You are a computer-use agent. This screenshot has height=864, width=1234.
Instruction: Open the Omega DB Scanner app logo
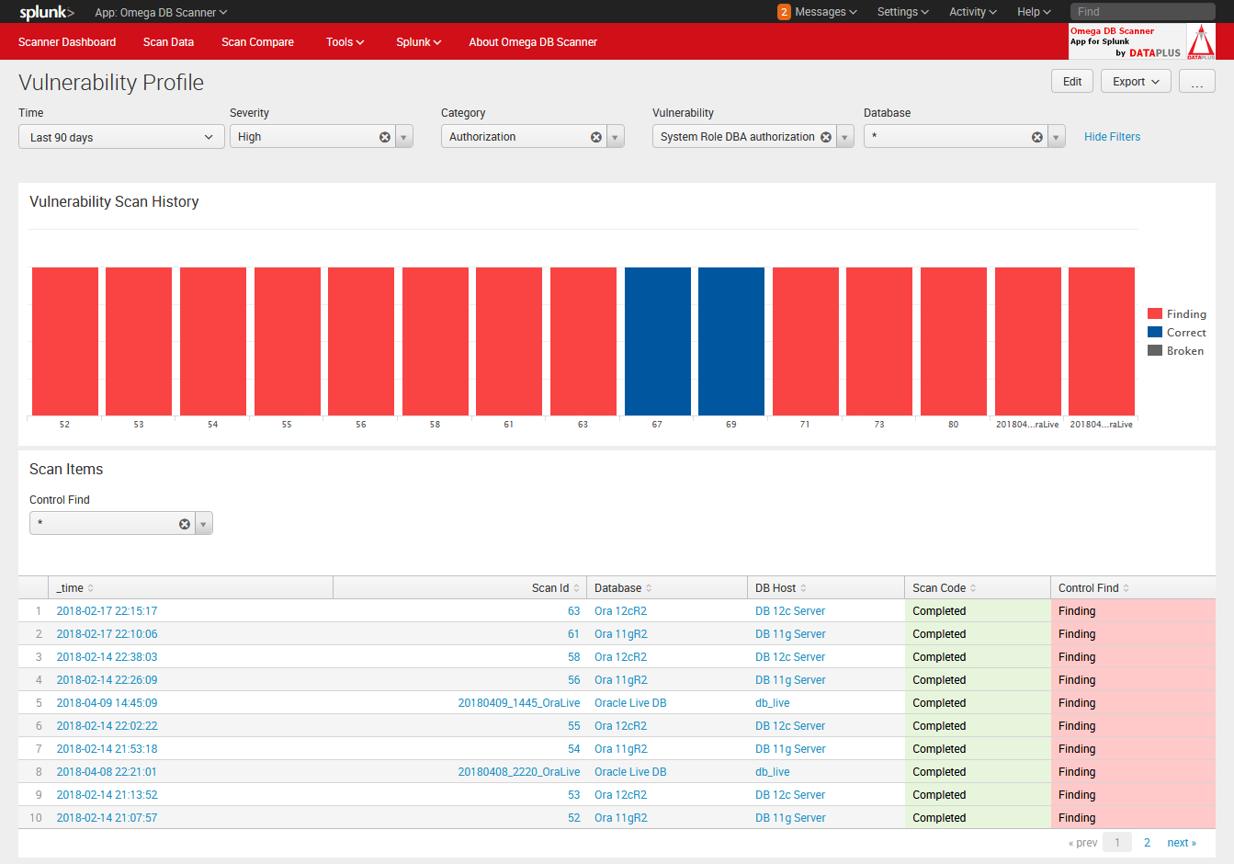tap(1139, 40)
